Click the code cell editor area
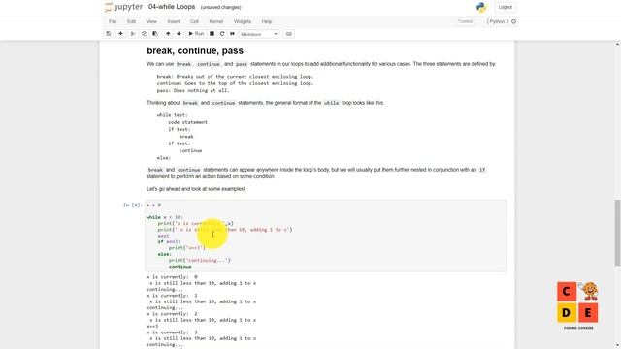The width and height of the screenshot is (621, 349). coord(326,236)
